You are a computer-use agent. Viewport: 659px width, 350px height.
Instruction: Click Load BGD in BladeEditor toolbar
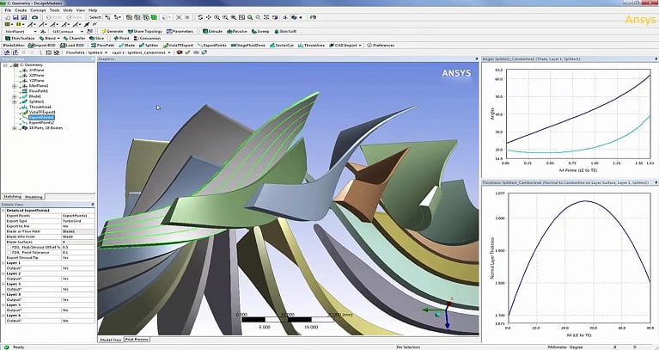(72, 45)
